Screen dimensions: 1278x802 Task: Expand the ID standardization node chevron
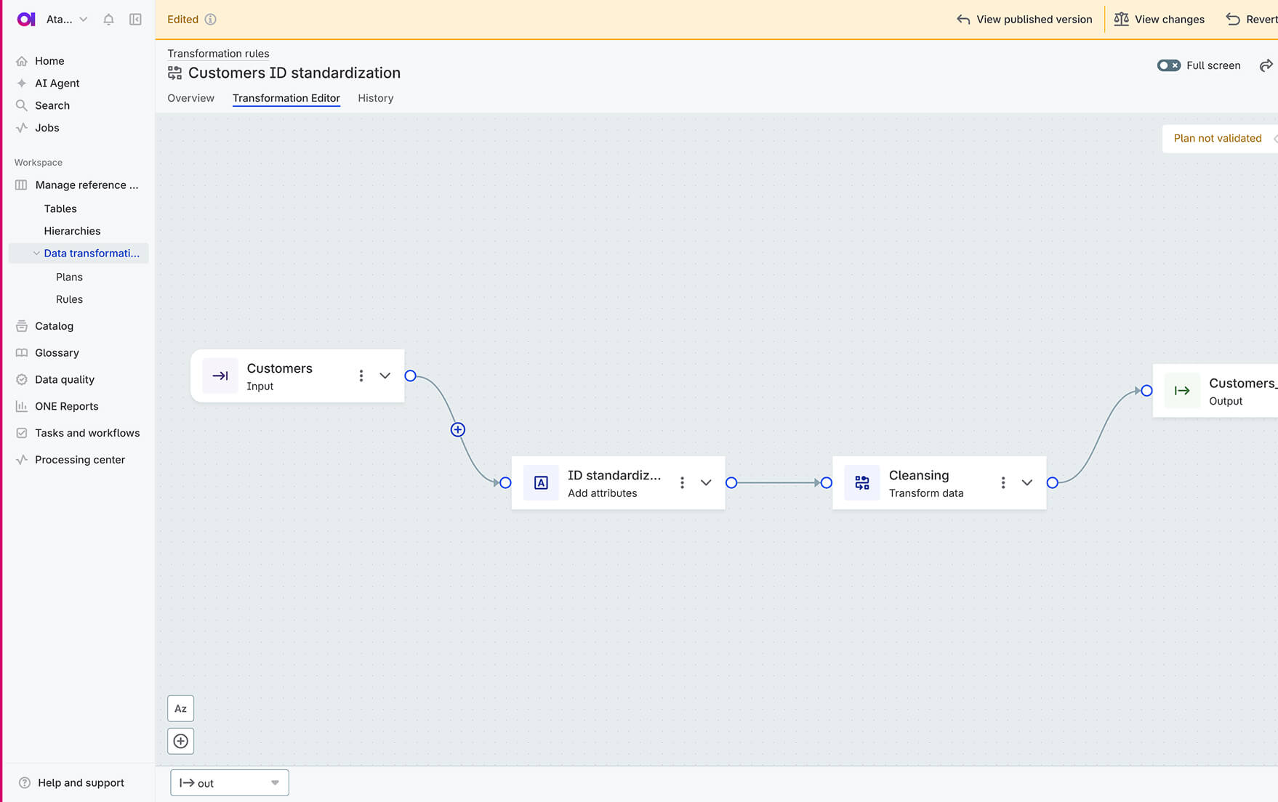[705, 482]
